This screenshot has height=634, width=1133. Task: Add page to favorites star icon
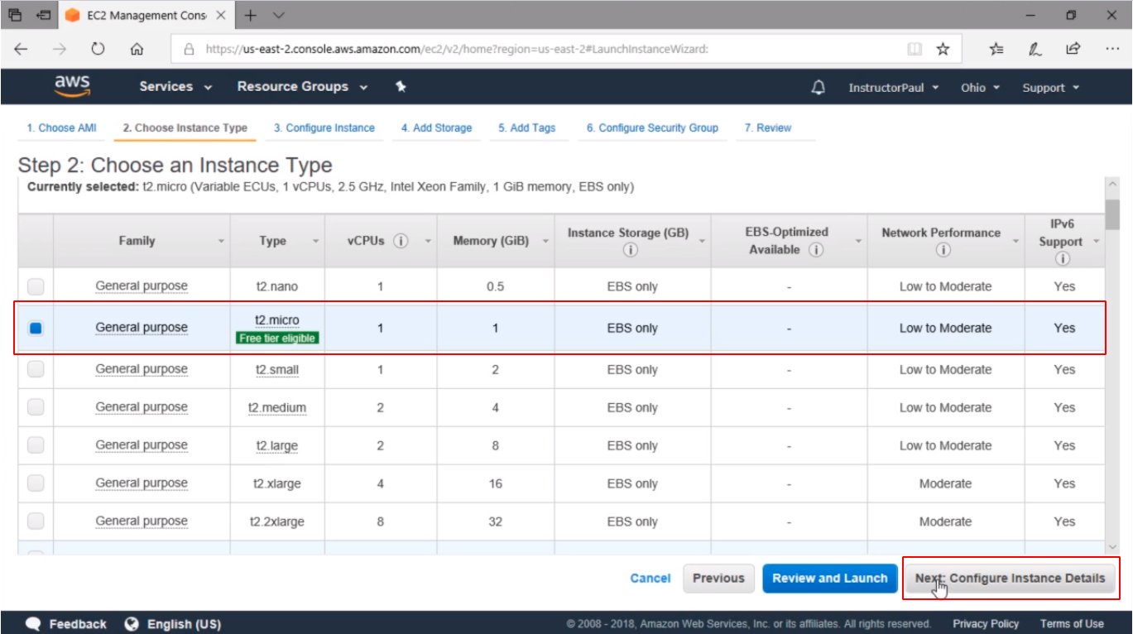[943, 49]
